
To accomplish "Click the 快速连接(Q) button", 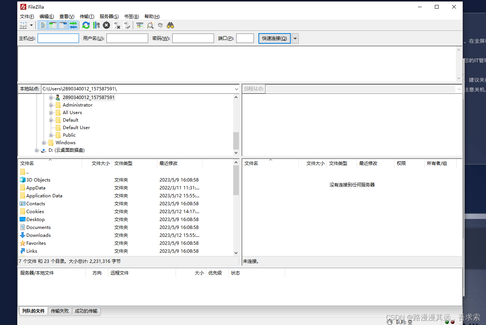I will click(x=275, y=38).
